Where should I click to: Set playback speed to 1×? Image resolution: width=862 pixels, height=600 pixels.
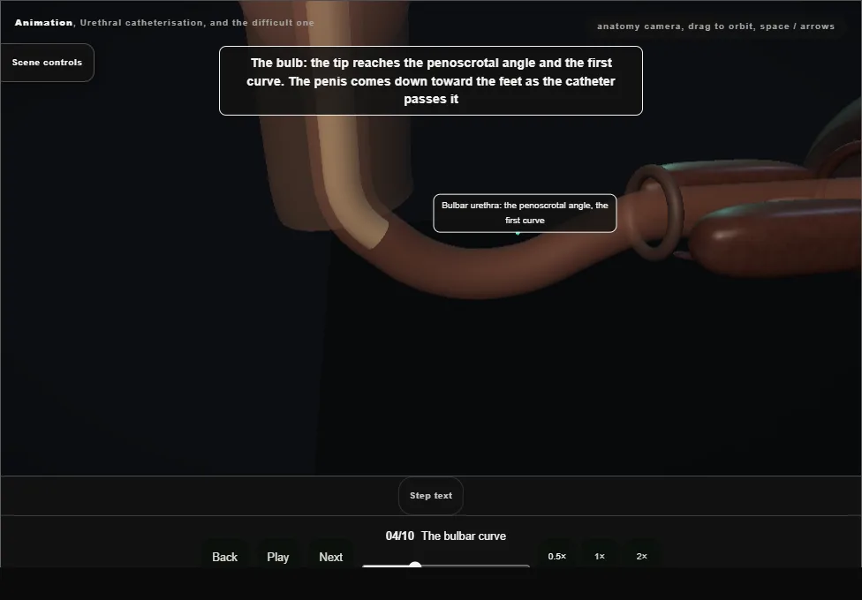600,556
